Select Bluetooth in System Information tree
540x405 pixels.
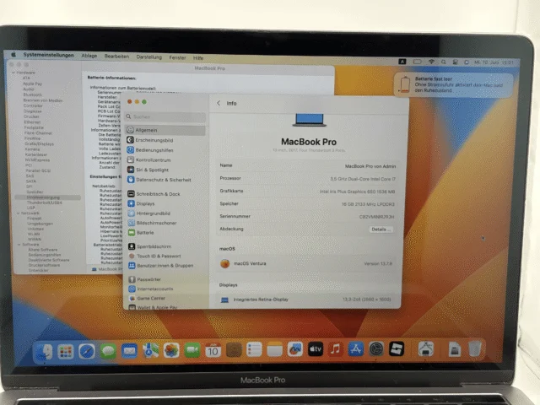tap(33, 94)
